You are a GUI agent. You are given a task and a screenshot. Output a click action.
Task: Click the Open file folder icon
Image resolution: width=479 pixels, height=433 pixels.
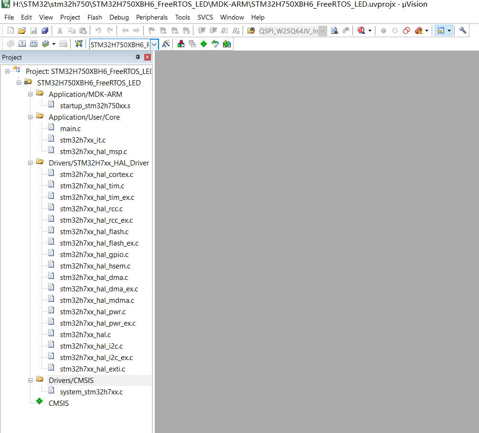(22, 31)
